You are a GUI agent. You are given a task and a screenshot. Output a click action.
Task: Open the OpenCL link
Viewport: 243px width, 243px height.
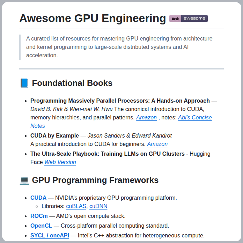point(41,226)
